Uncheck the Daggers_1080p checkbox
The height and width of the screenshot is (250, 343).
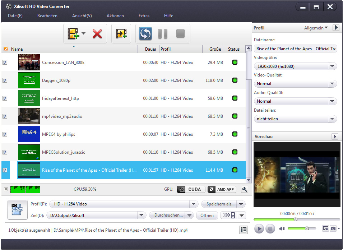[5, 80]
